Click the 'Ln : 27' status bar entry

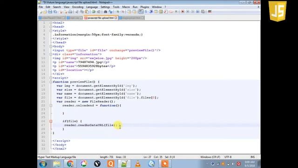(147, 157)
